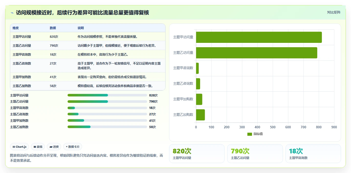Select the 表格 chip

(38, 147)
